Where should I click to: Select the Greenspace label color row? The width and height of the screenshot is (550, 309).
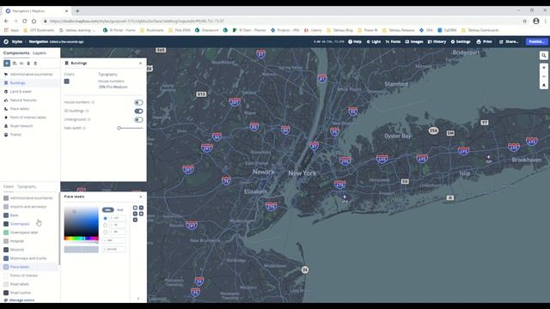[30, 233]
